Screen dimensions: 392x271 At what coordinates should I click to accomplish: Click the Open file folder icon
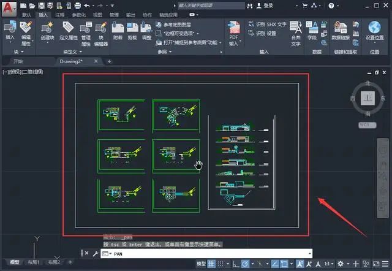(32, 6)
